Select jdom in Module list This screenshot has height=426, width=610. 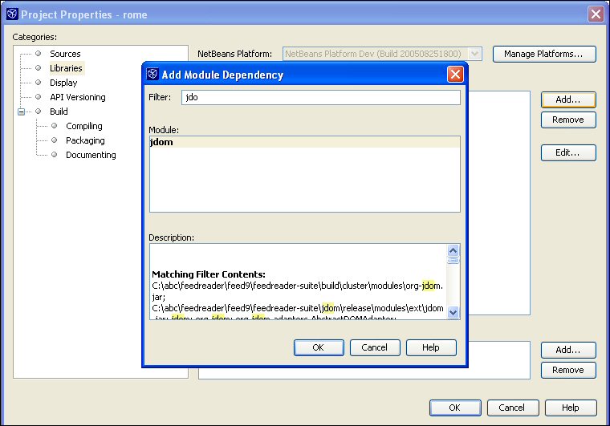(305, 142)
